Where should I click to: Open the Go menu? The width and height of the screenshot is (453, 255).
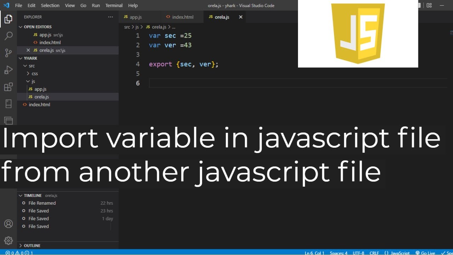tap(83, 5)
